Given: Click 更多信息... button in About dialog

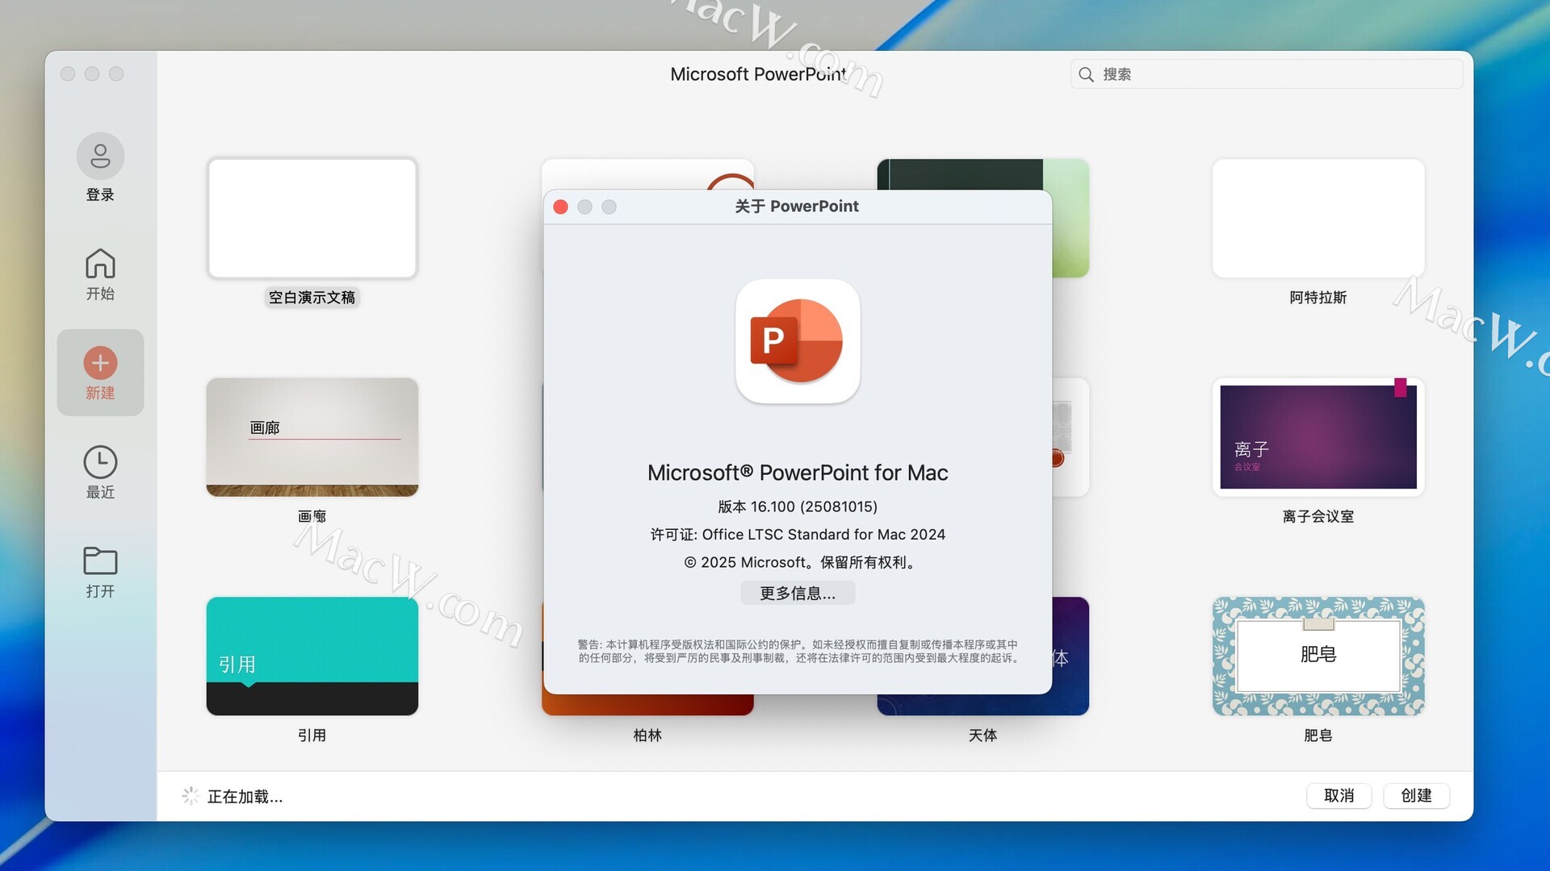Looking at the screenshot, I should tap(798, 594).
